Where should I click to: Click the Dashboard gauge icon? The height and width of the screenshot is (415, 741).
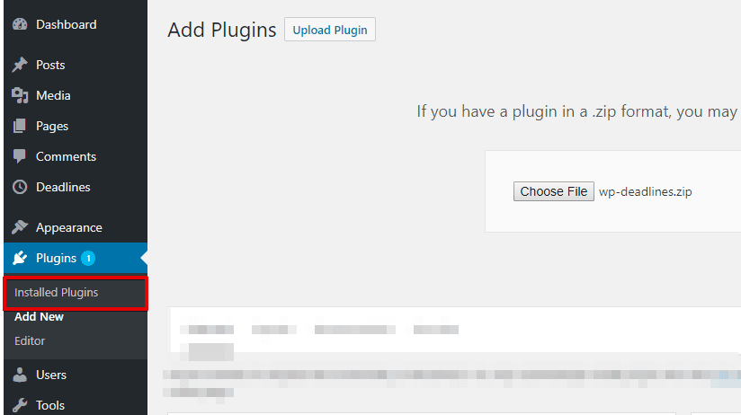(20, 25)
